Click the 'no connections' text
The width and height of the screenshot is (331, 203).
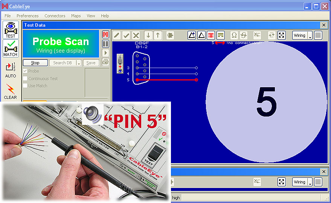point(244,43)
